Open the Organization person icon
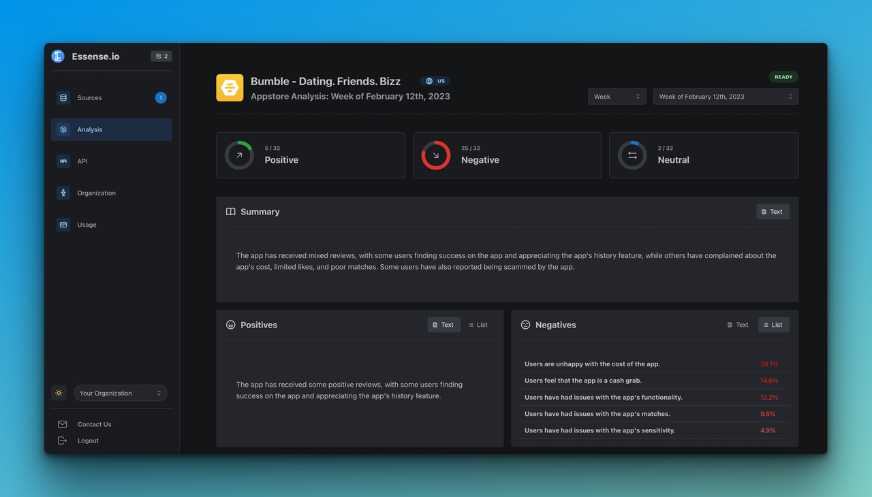Screen dimensions: 872x497 [x=63, y=193]
